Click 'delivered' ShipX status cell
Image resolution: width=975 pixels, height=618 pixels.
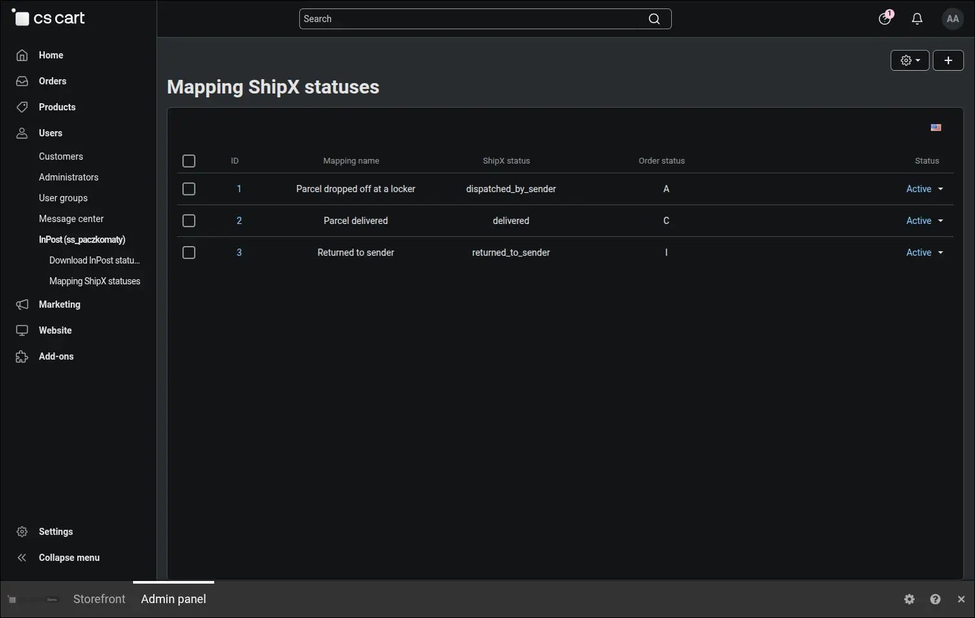[511, 221]
